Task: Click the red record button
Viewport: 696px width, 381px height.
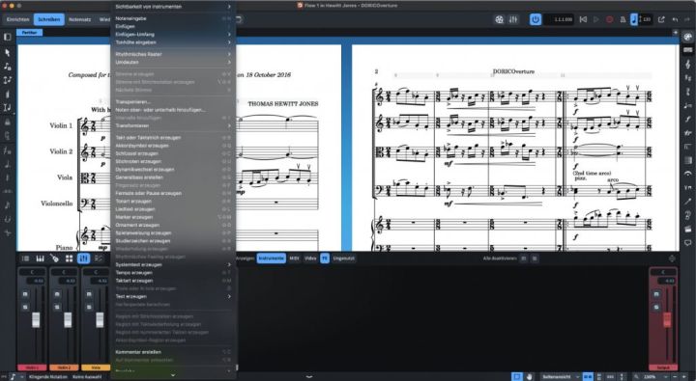Action: pos(609,19)
